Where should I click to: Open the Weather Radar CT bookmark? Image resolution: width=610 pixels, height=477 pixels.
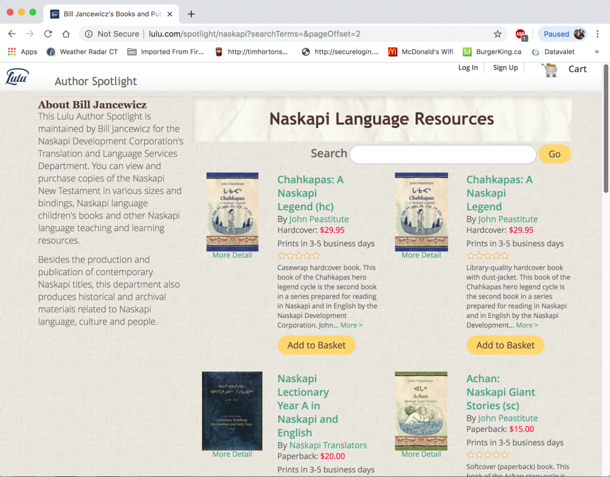click(x=82, y=52)
